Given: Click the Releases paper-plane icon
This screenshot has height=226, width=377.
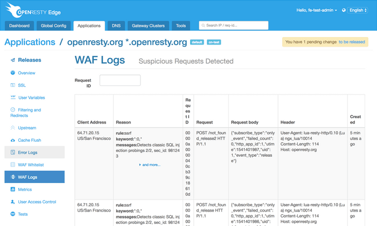Looking at the screenshot, I should click(x=13, y=60).
